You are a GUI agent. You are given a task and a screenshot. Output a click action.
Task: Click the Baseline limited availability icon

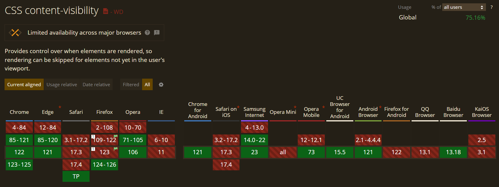tap(15, 32)
